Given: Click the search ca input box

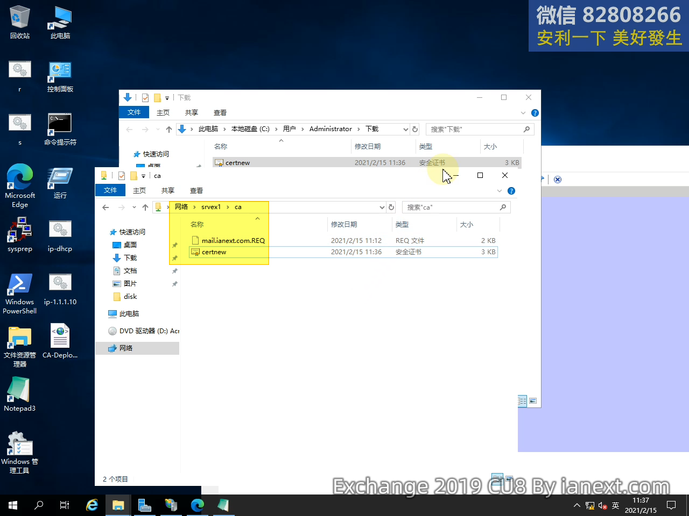Looking at the screenshot, I should coord(456,207).
